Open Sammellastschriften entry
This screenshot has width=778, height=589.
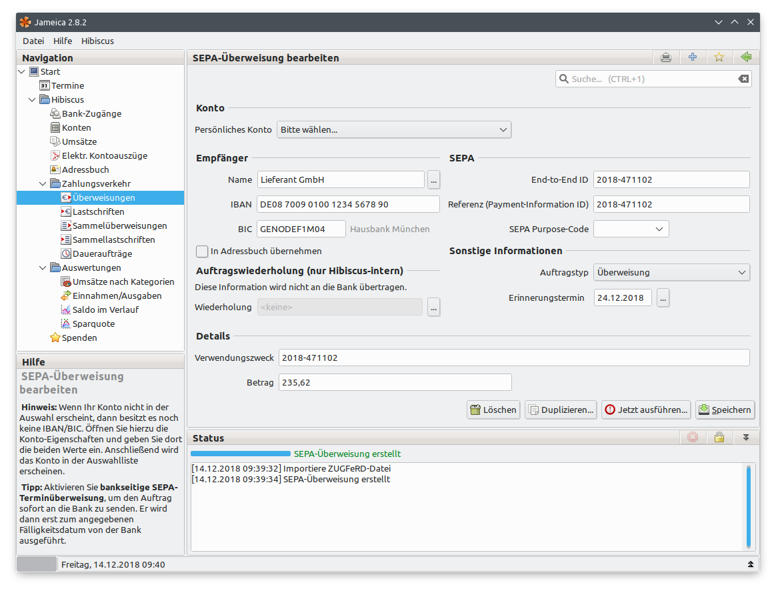[108, 239]
